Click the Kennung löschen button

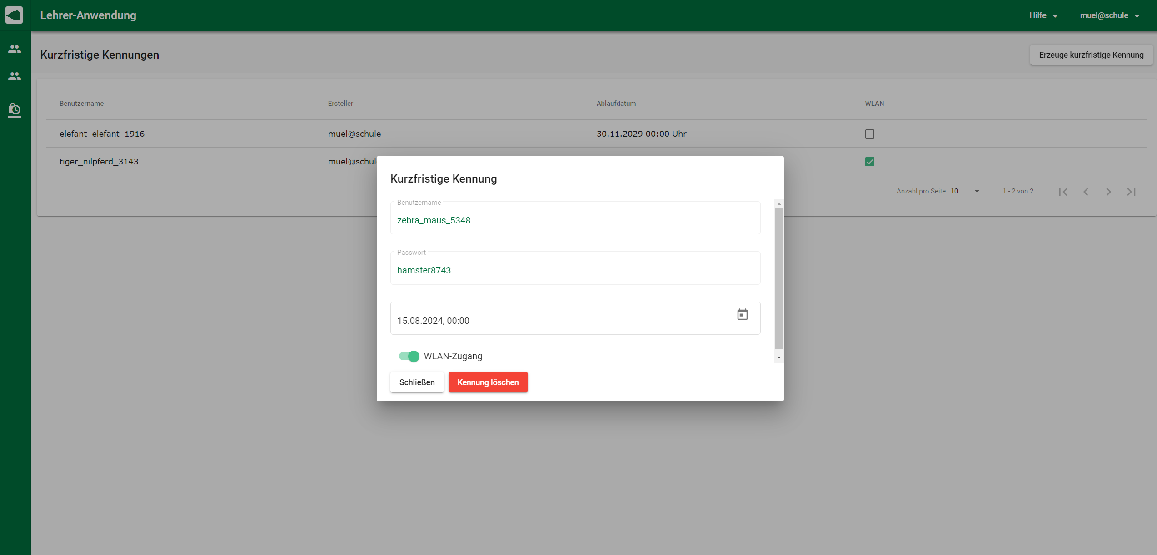point(488,382)
